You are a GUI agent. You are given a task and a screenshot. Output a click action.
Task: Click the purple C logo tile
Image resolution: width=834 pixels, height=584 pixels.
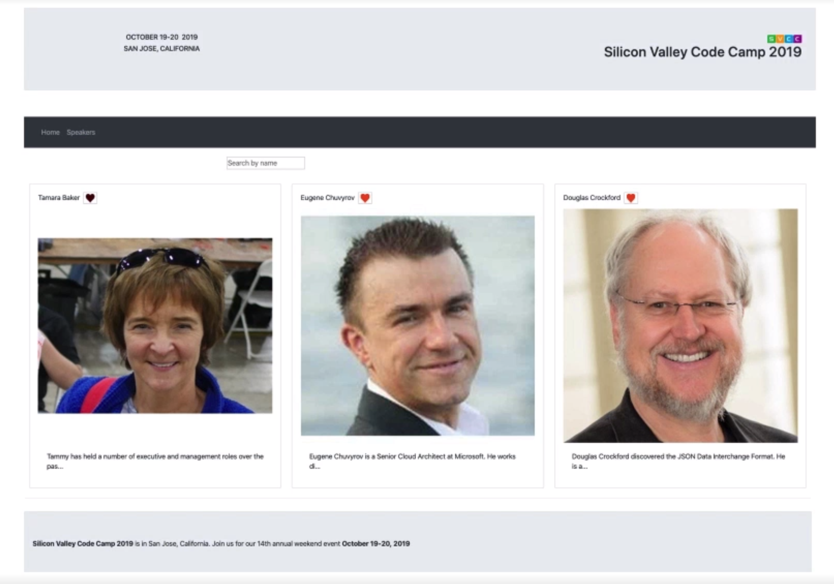[797, 39]
